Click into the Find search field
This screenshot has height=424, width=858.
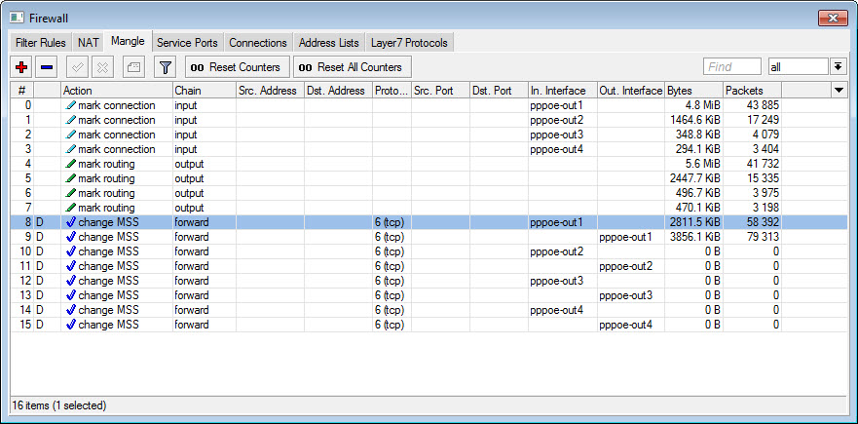point(732,67)
